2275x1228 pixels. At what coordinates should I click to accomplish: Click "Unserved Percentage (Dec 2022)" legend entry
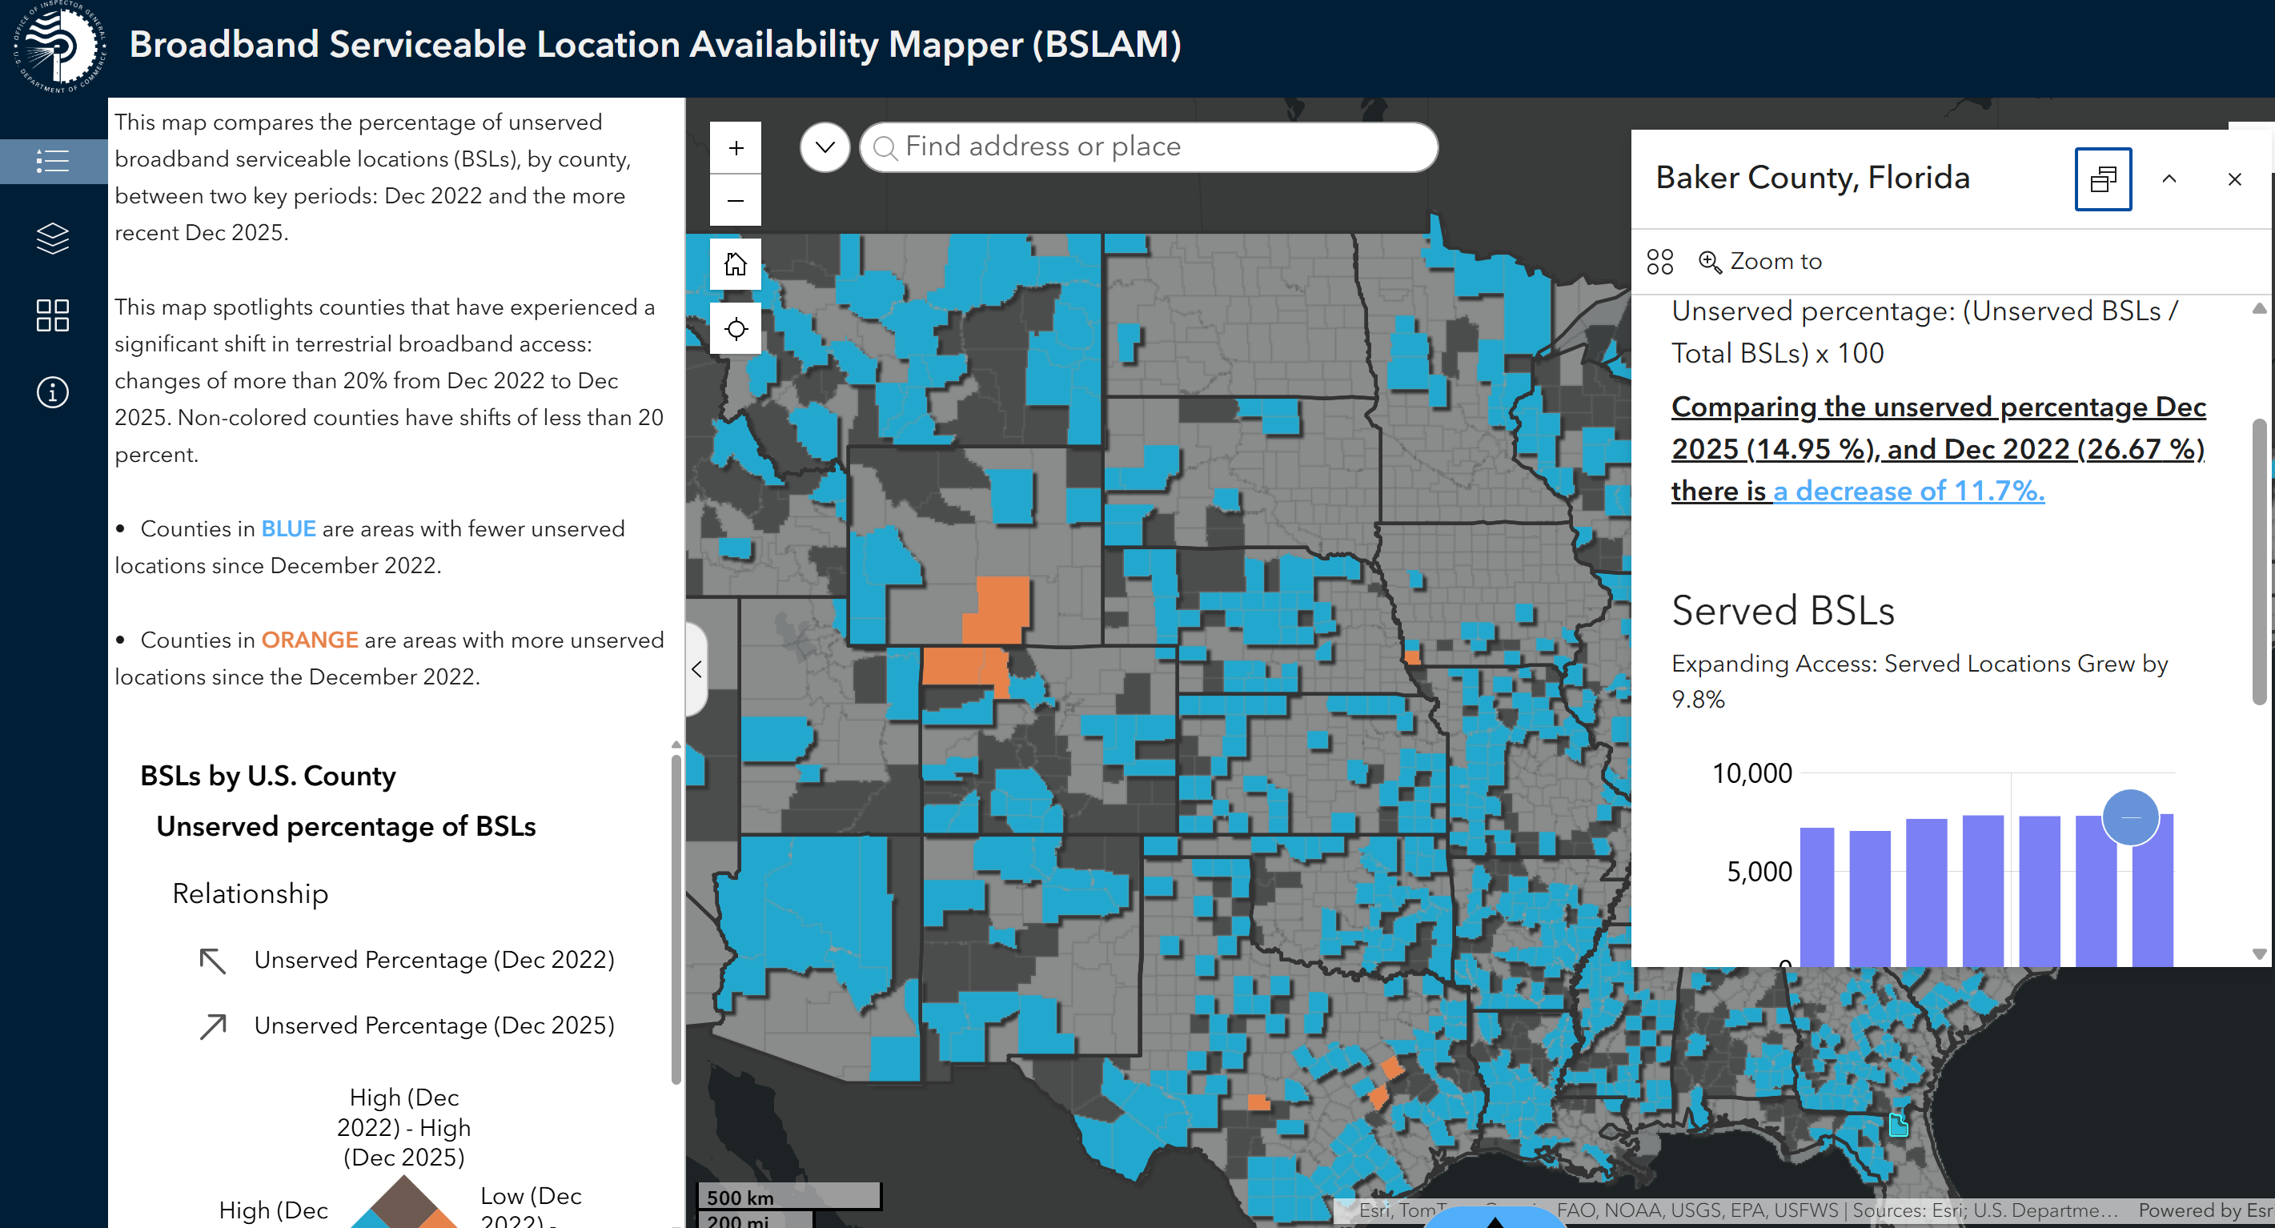click(x=434, y=960)
